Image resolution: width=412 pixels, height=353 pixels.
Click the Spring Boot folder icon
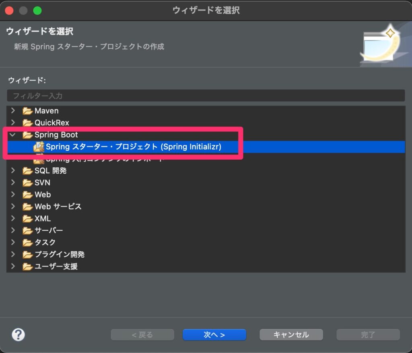point(27,135)
